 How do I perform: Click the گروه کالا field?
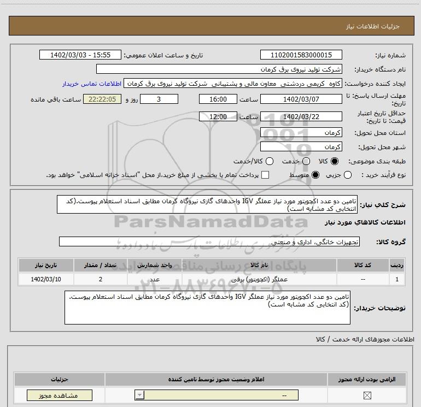(x=209, y=241)
